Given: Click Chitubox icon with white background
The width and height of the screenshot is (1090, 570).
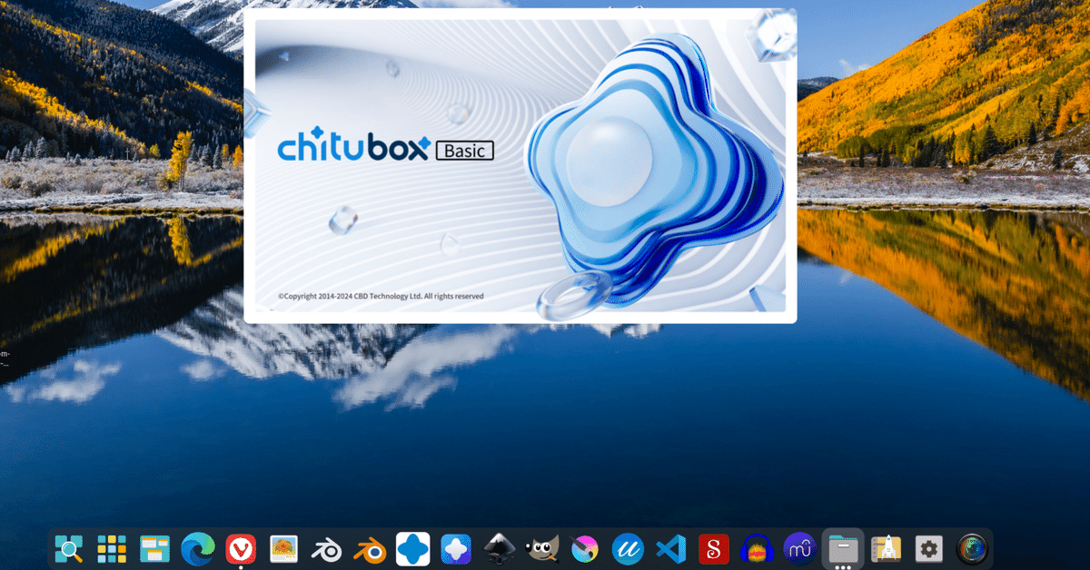Looking at the screenshot, I should [413, 548].
